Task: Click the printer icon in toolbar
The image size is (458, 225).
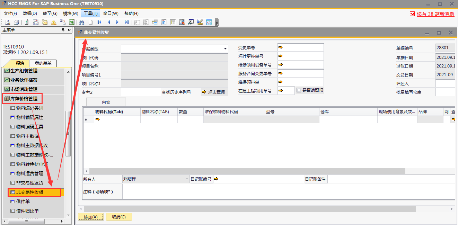Action: [16, 22]
